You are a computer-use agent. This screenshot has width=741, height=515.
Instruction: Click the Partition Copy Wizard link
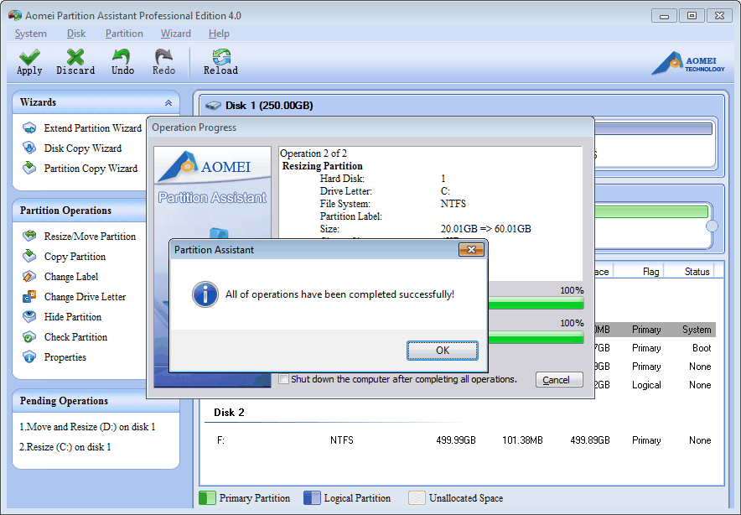(x=91, y=169)
